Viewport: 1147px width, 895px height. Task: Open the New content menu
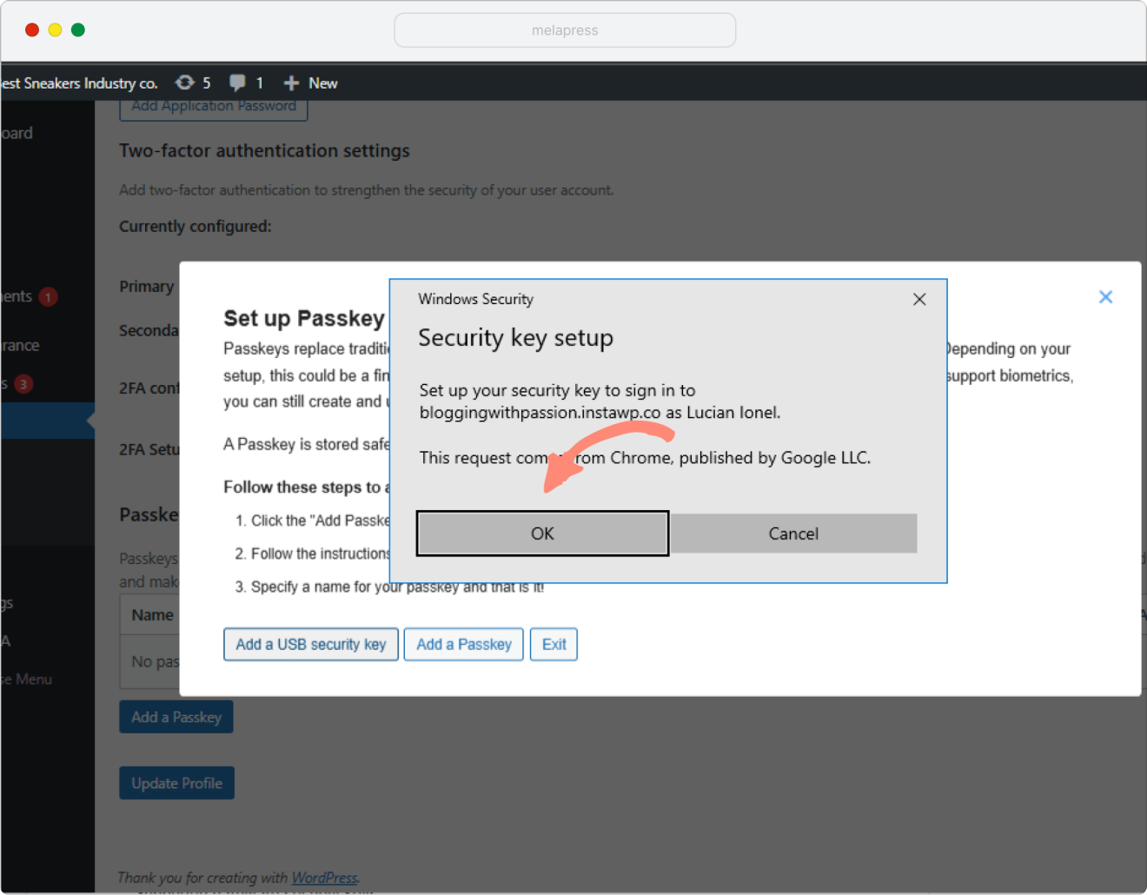click(310, 83)
